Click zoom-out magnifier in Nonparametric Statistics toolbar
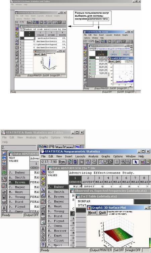Image resolution: width=151 pixels, height=253 pixels. [x=128, y=162]
